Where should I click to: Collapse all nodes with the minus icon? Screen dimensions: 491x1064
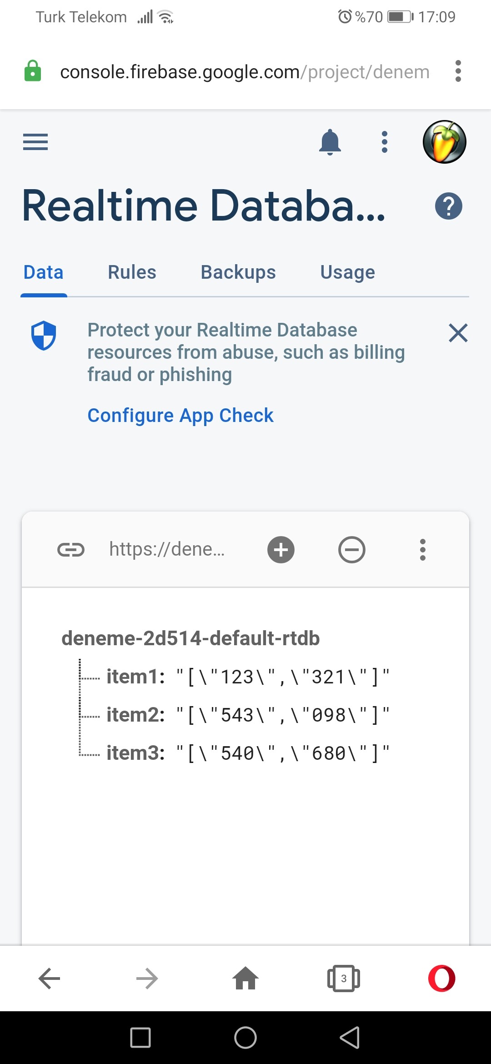click(x=352, y=550)
